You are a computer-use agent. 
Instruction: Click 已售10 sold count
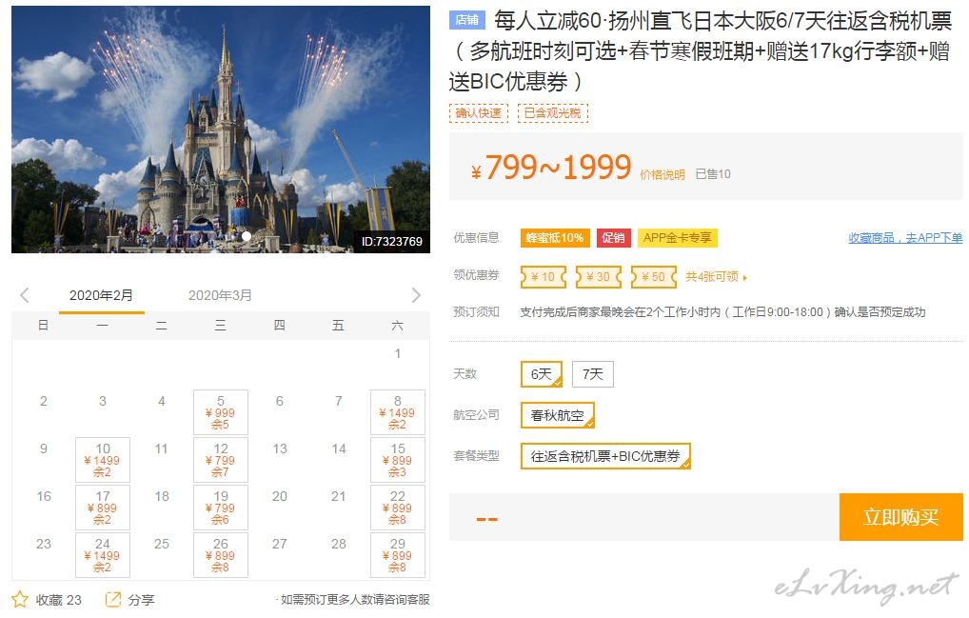[713, 174]
